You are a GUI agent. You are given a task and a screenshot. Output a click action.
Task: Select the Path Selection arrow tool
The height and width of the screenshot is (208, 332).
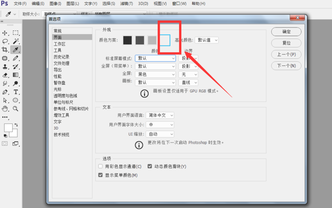pos(5,100)
